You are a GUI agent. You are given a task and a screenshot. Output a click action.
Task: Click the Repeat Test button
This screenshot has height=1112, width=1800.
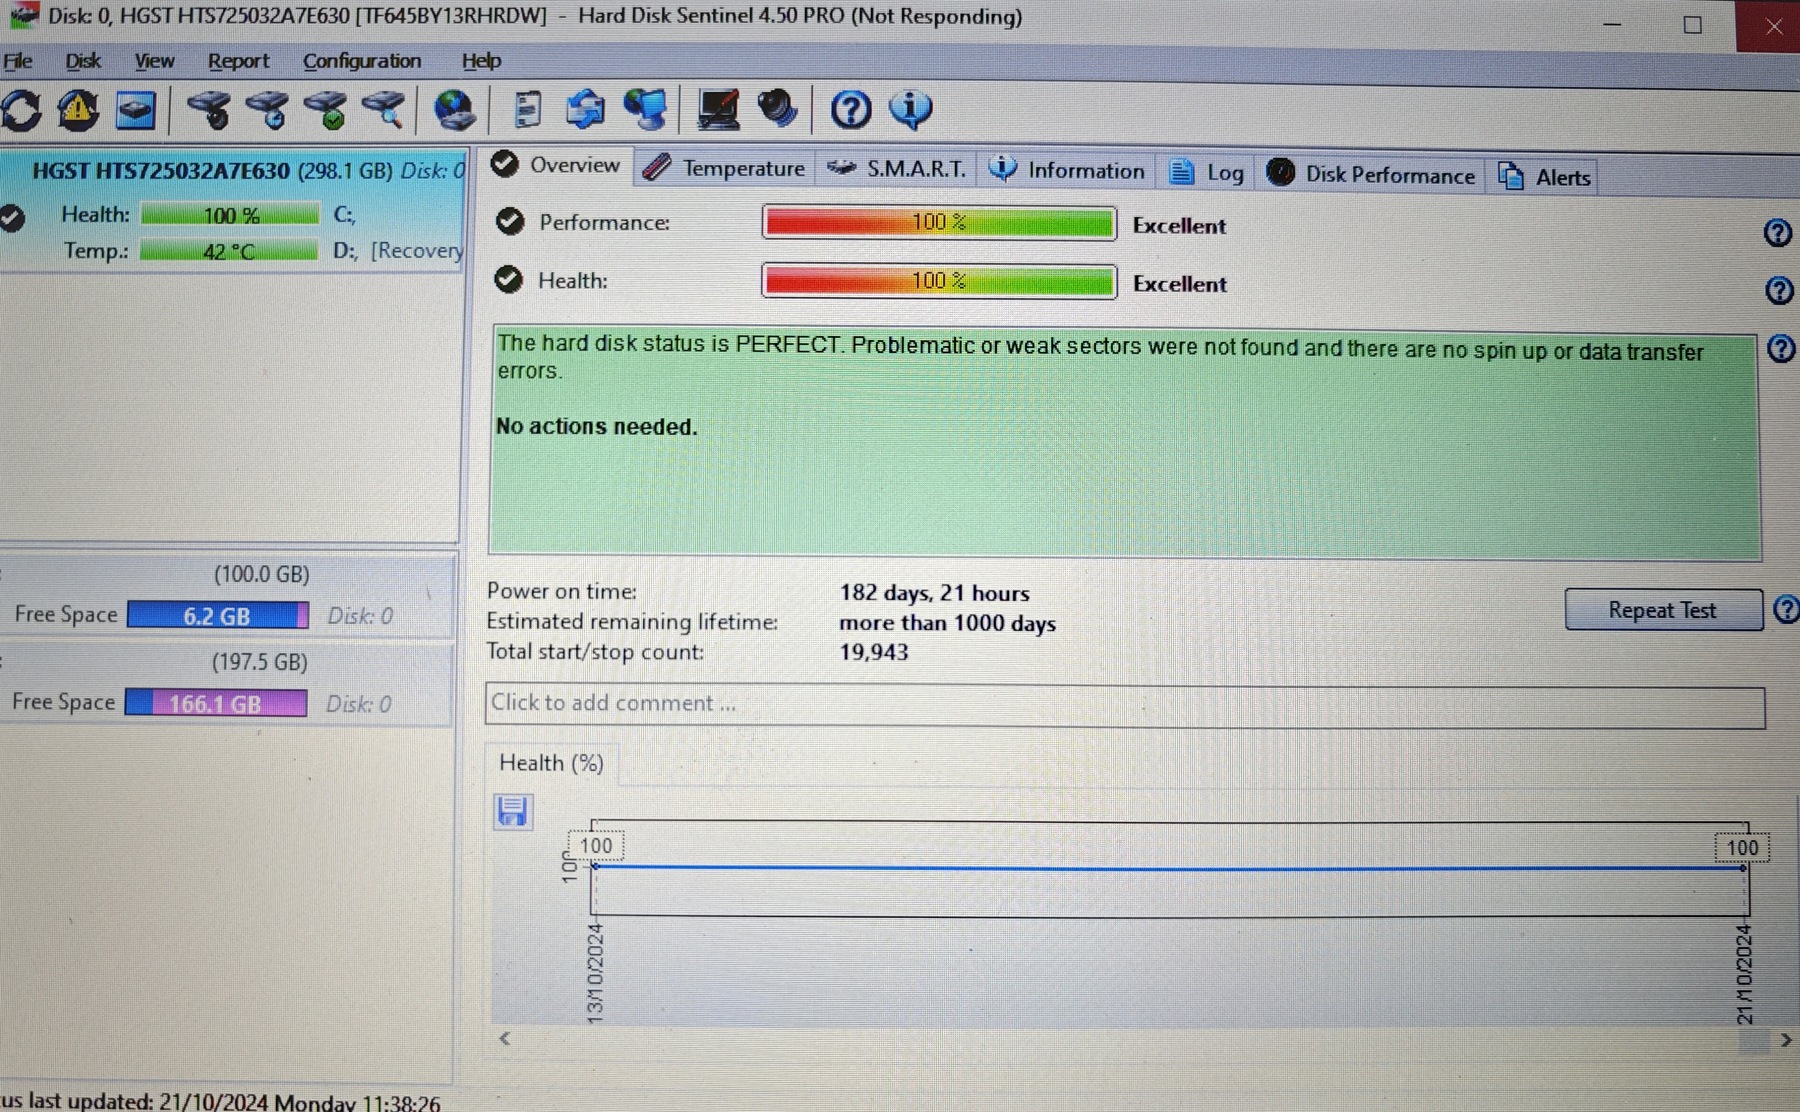pyautogui.click(x=1663, y=610)
